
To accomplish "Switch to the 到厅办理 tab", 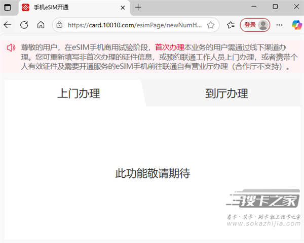I will (226, 93).
